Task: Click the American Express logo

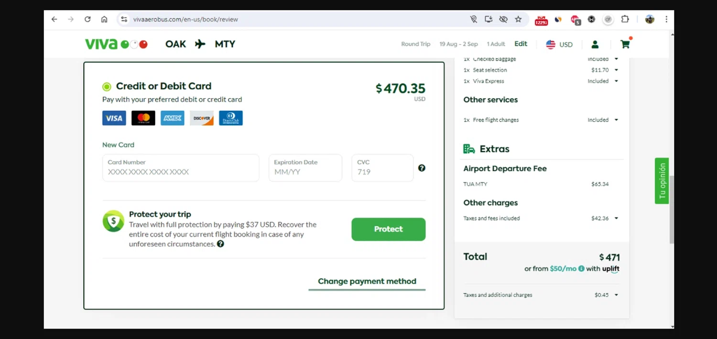Action: (x=173, y=118)
